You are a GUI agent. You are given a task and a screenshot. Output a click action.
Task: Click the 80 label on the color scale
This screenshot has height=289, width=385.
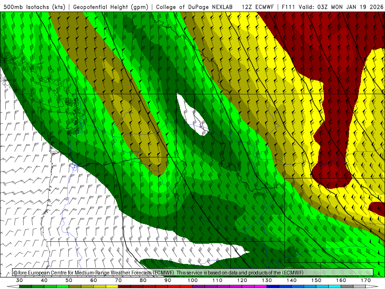click(x=143, y=280)
